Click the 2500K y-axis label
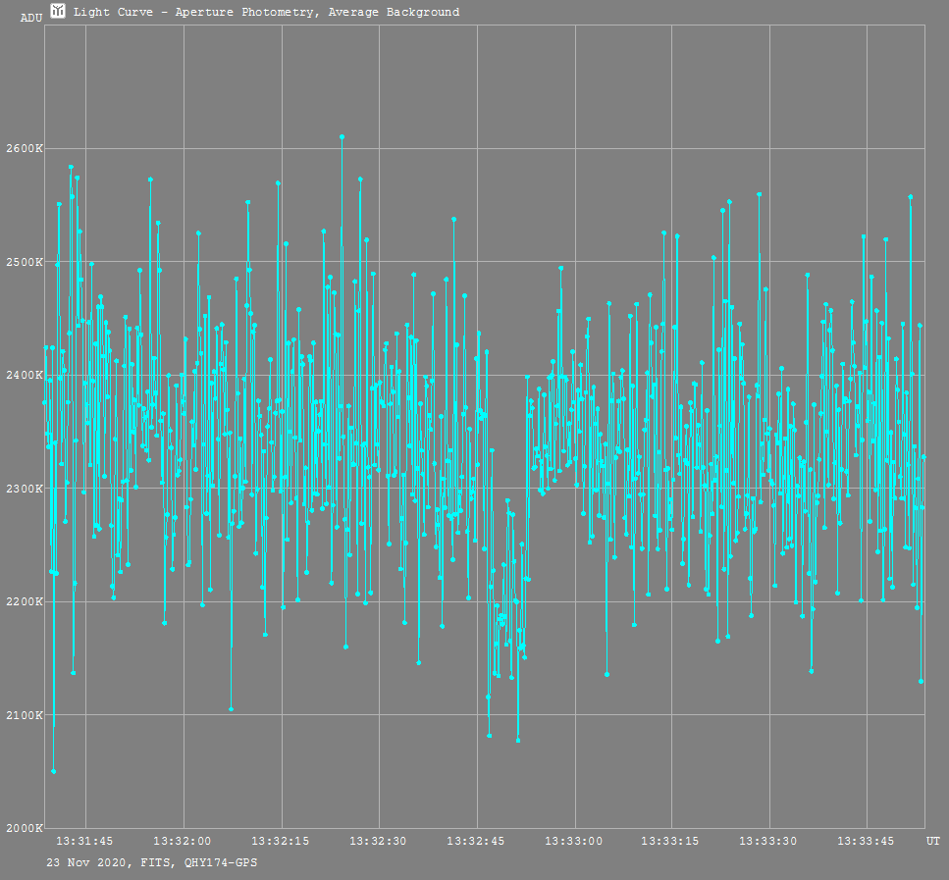This screenshot has height=880, width=949. tap(25, 262)
